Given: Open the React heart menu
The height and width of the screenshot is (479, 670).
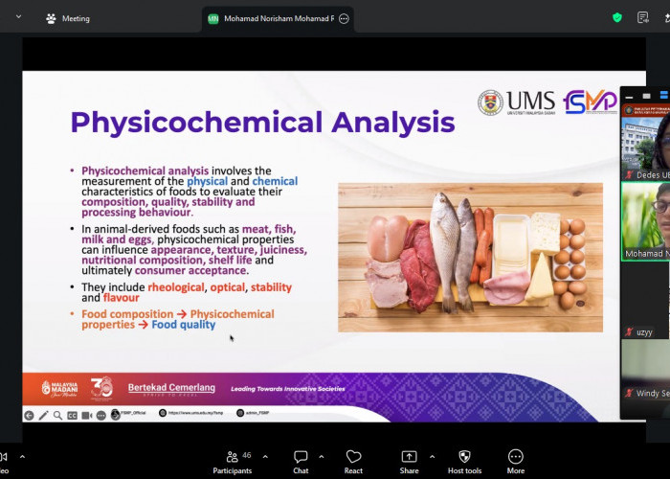Looking at the screenshot, I should pos(353,462).
